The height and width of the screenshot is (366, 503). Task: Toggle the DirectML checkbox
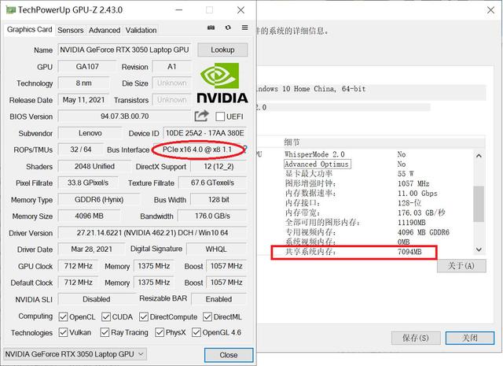pos(207,317)
